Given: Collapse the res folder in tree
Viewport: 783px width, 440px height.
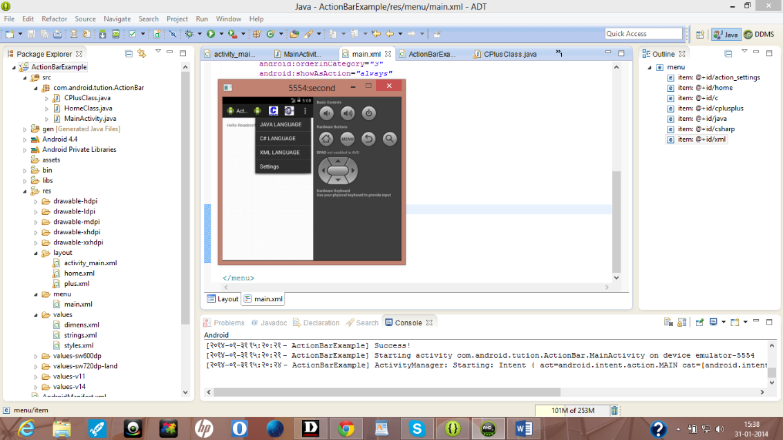Looking at the screenshot, I should (x=25, y=191).
